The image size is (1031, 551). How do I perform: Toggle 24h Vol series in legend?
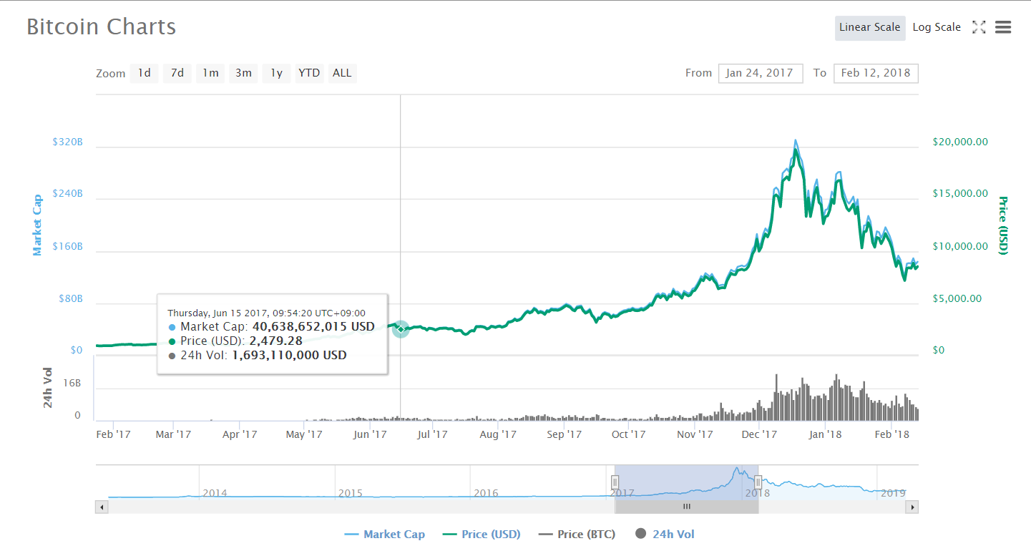point(664,534)
